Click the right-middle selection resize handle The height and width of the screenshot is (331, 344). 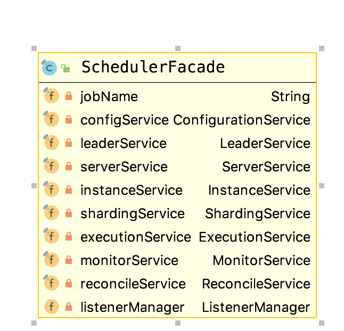(x=321, y=186)
